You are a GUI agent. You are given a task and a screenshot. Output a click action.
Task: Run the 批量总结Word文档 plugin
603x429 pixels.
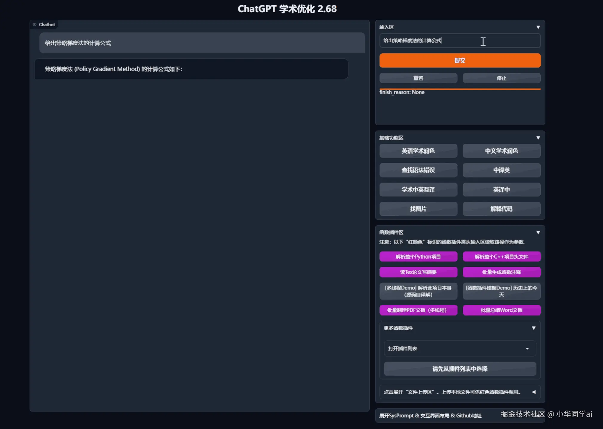point(502,310)
